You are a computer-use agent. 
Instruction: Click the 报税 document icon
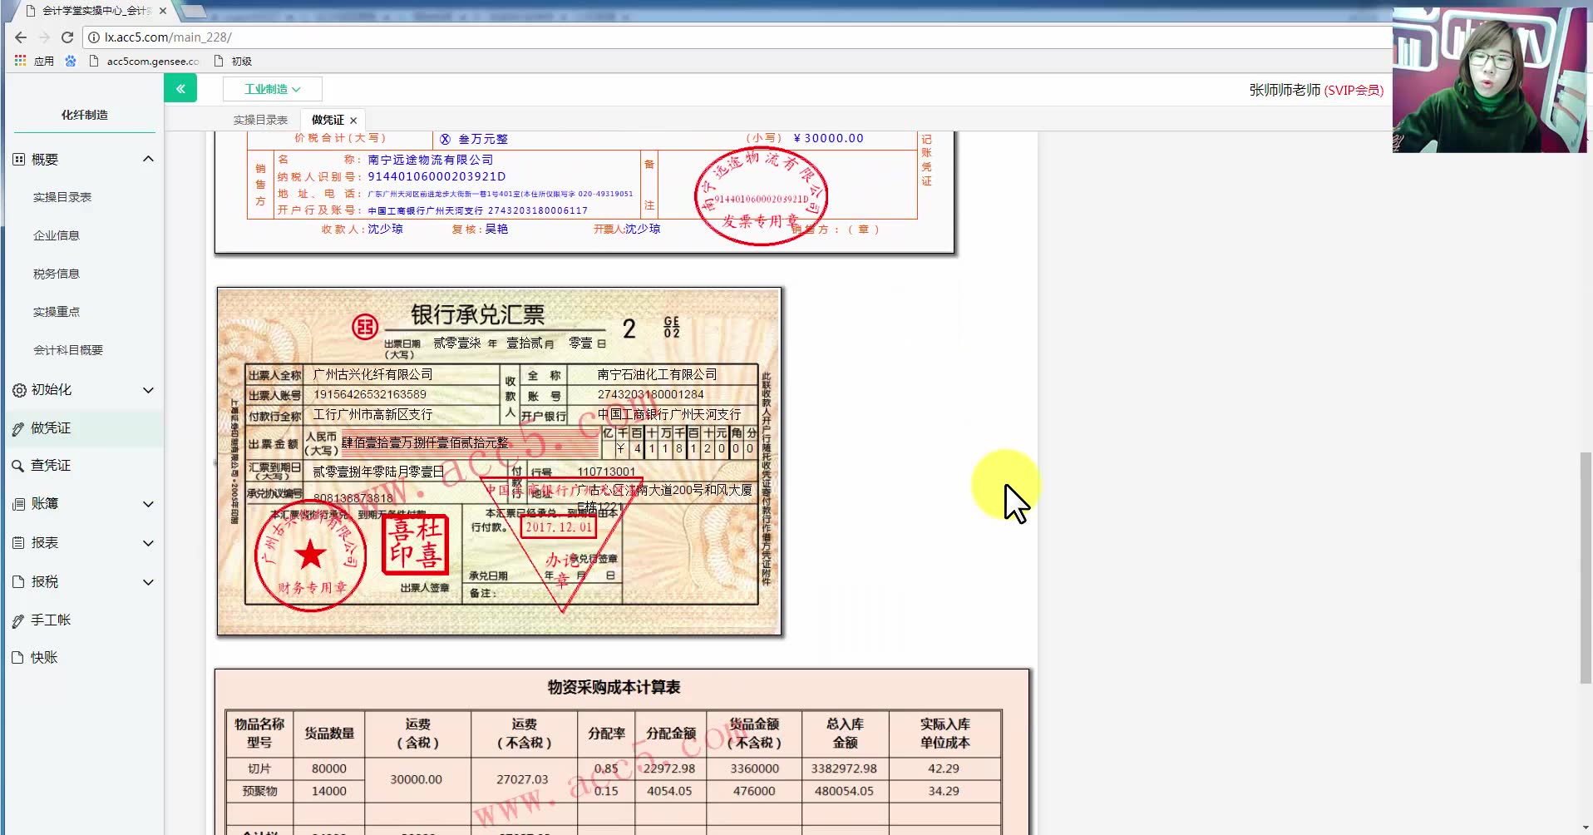pyautogui.click(x=18, y=582)
